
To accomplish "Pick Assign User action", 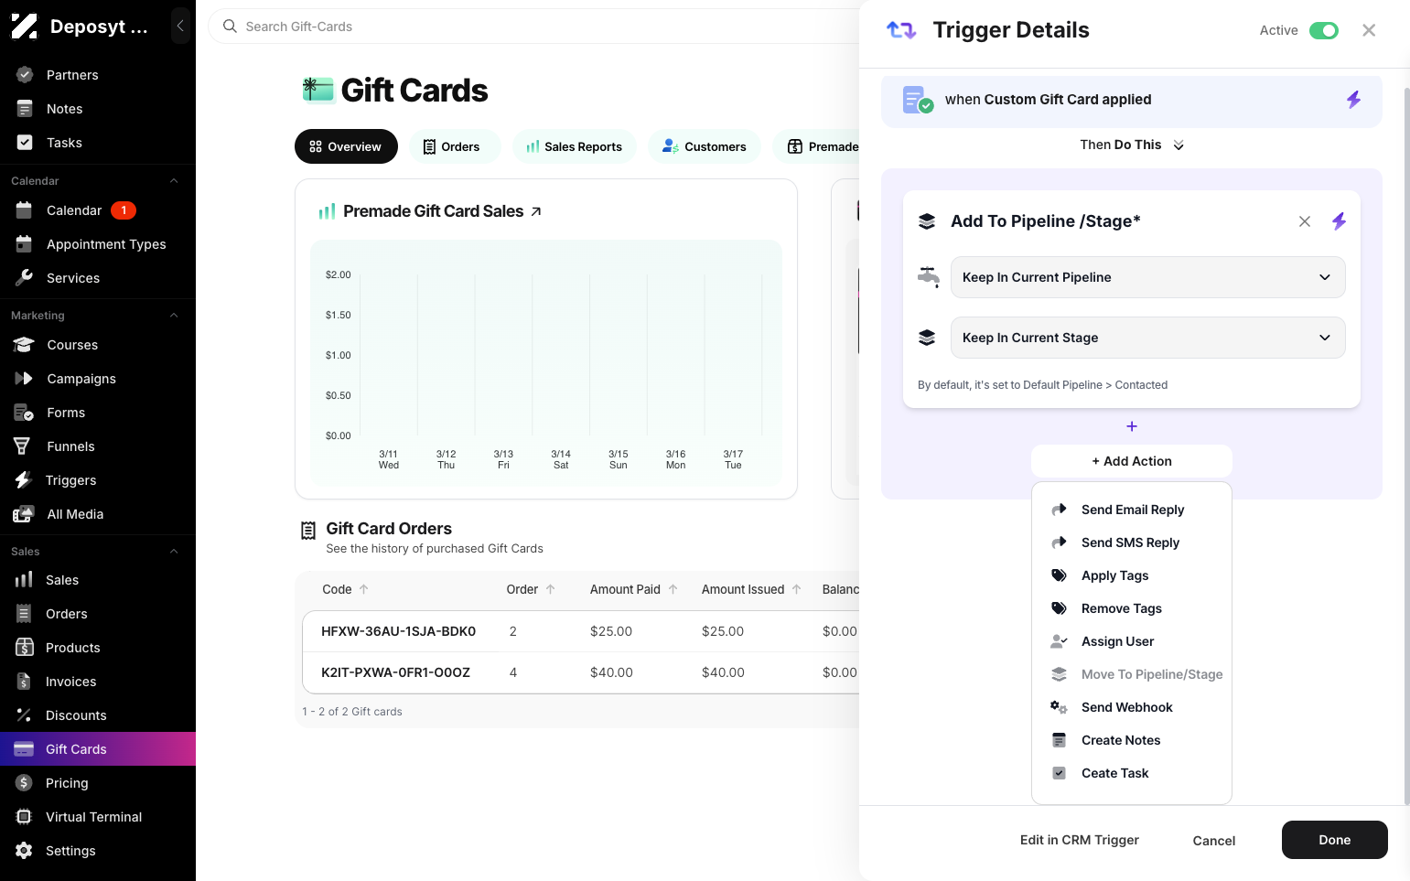I will (1132, 641).
